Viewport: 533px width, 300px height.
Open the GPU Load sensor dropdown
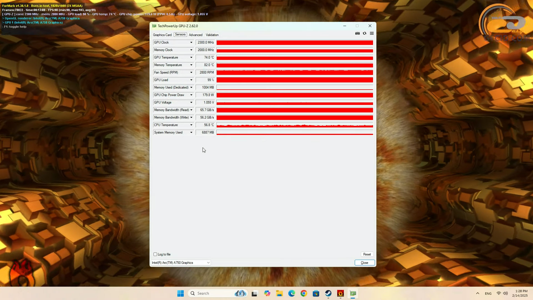coord(191,80)
